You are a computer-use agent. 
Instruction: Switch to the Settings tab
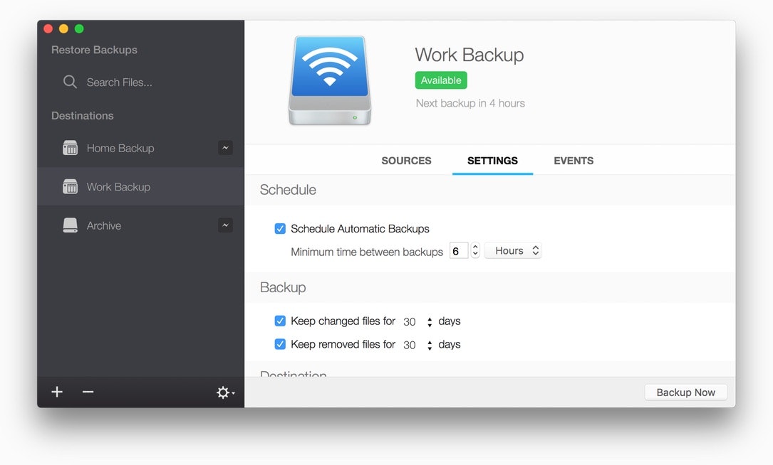point(492,161)
